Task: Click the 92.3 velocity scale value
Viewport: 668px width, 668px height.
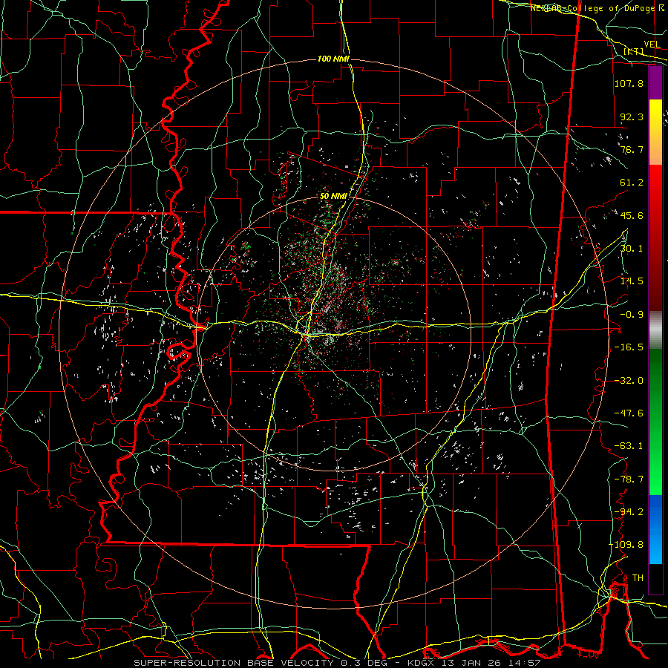Action: [632, 117]
